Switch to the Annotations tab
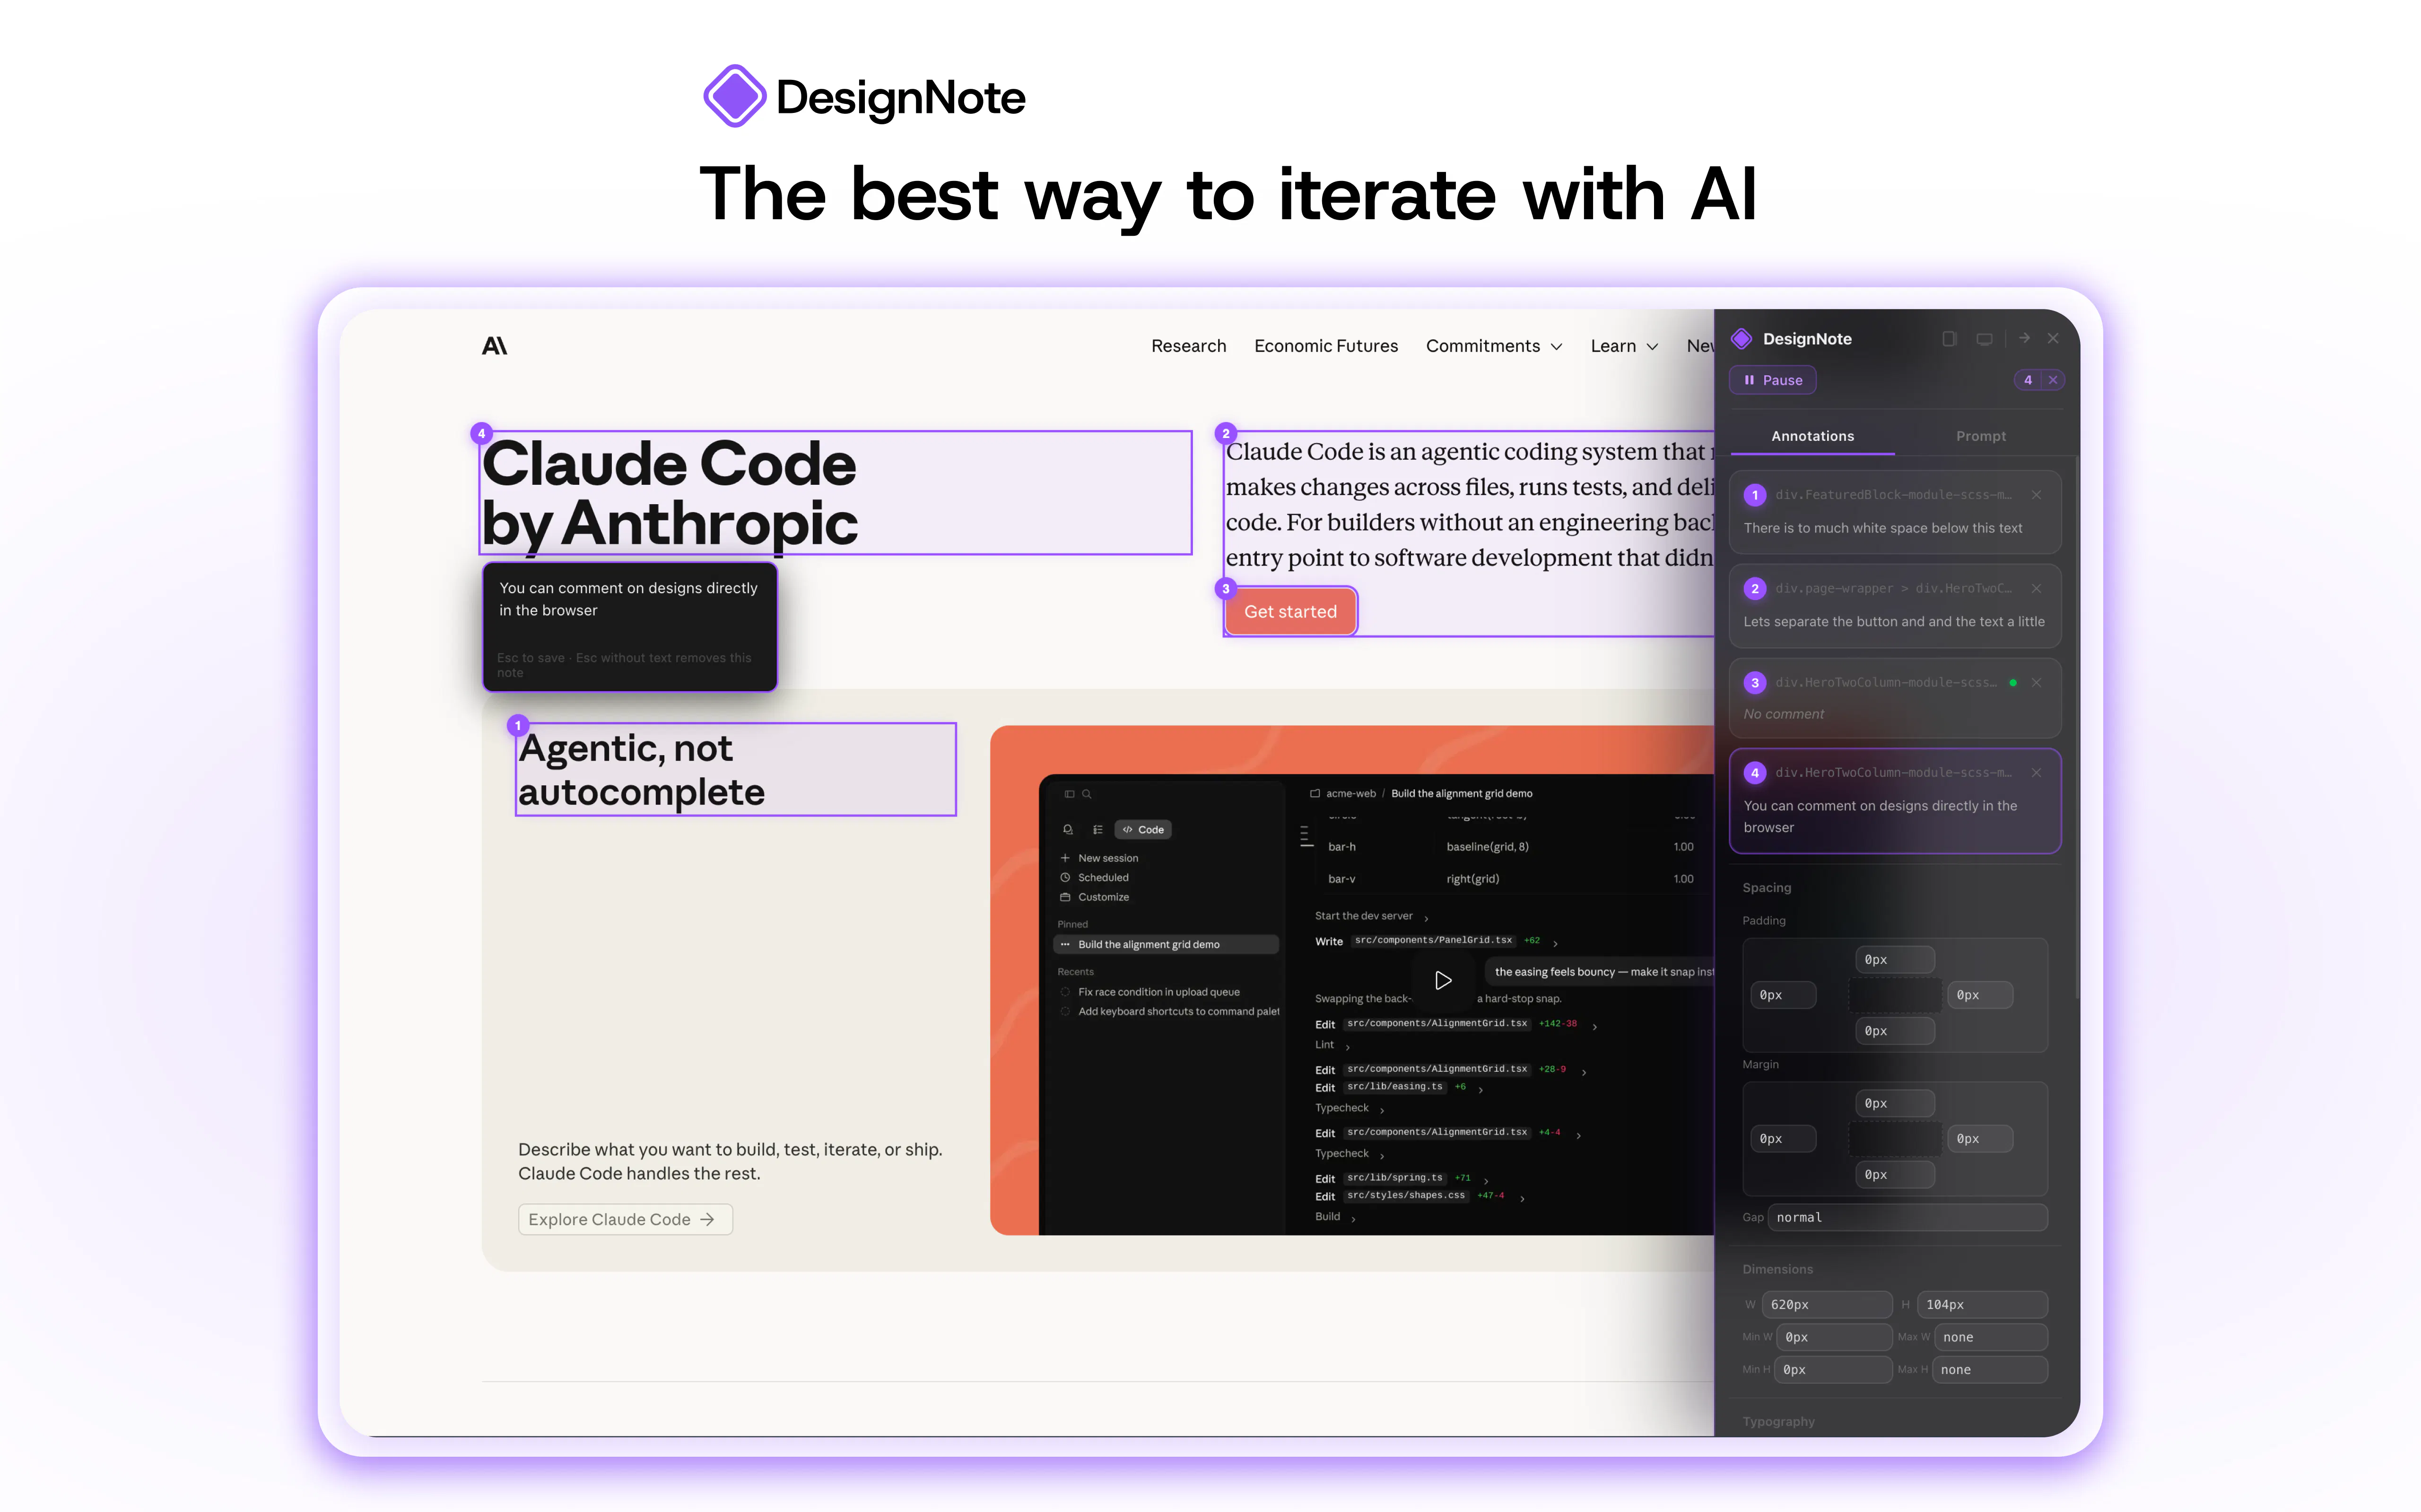The width and height of the screenshot is (2421, 1512). (x=1813, y=436)
